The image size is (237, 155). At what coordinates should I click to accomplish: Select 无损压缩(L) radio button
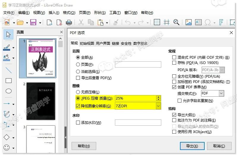coord(78,92)
